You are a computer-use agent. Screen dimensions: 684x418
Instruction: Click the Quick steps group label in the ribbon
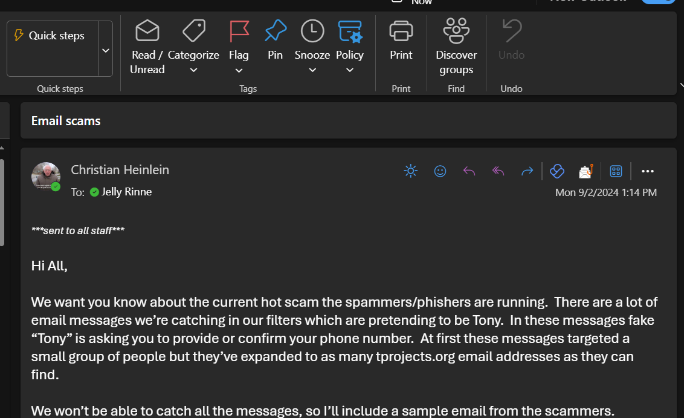(60, 89)
